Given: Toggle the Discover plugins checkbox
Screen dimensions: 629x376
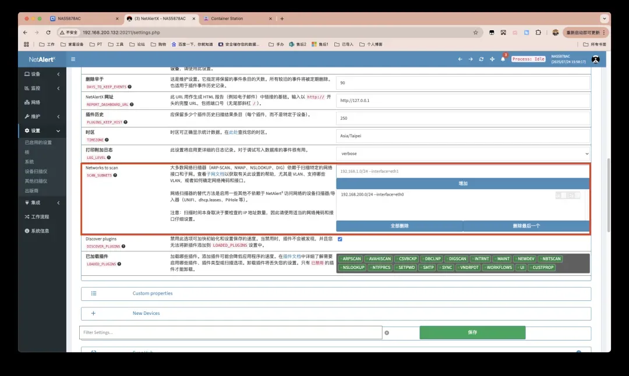Looking at the screenshot, I should 340,239.
